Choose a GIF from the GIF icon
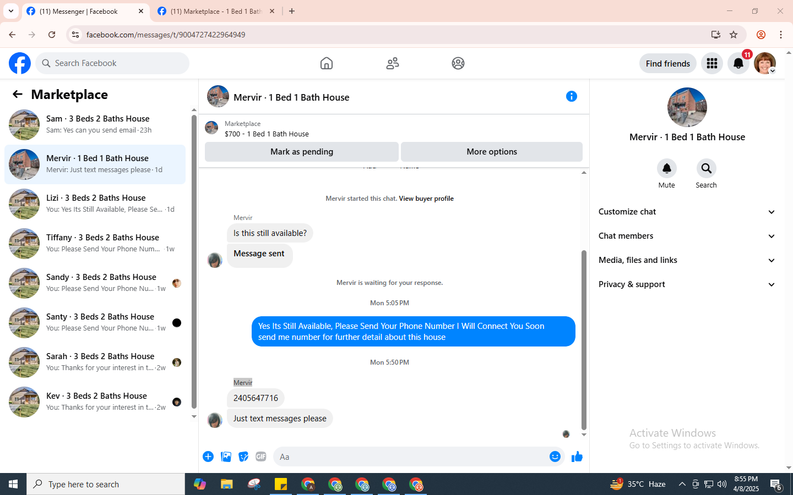The height and width of the screenshot is (495, 793). coord(261,457)
